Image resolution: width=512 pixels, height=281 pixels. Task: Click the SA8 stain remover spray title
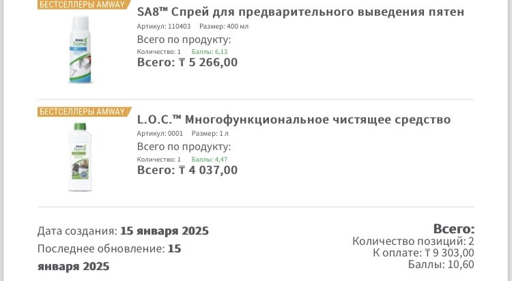click(x=300, y=12)
